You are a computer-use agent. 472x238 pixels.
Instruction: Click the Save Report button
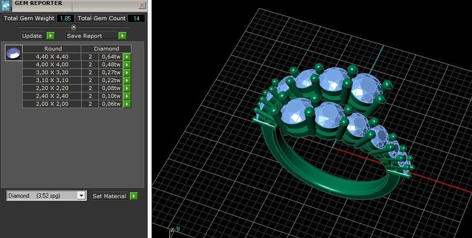click(x=91, y=36)
